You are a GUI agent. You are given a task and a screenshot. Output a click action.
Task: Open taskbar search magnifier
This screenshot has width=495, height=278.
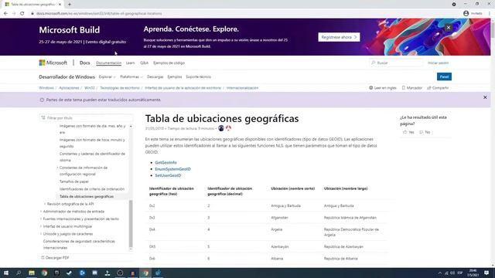(19, 273)
